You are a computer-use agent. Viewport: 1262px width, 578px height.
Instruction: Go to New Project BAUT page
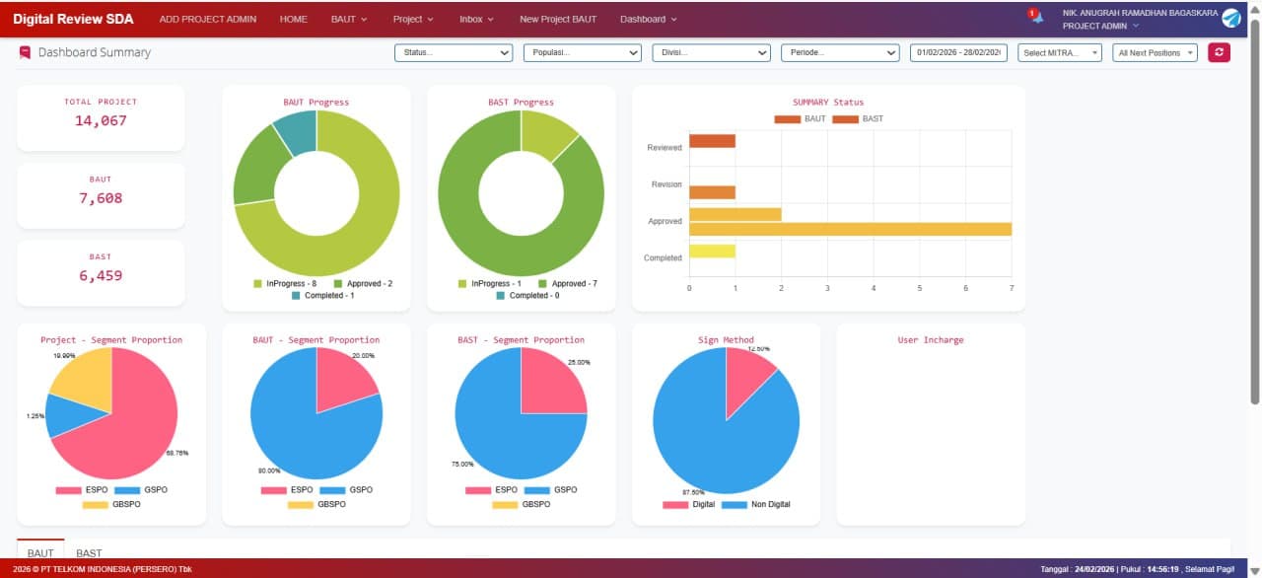point(558,19)
